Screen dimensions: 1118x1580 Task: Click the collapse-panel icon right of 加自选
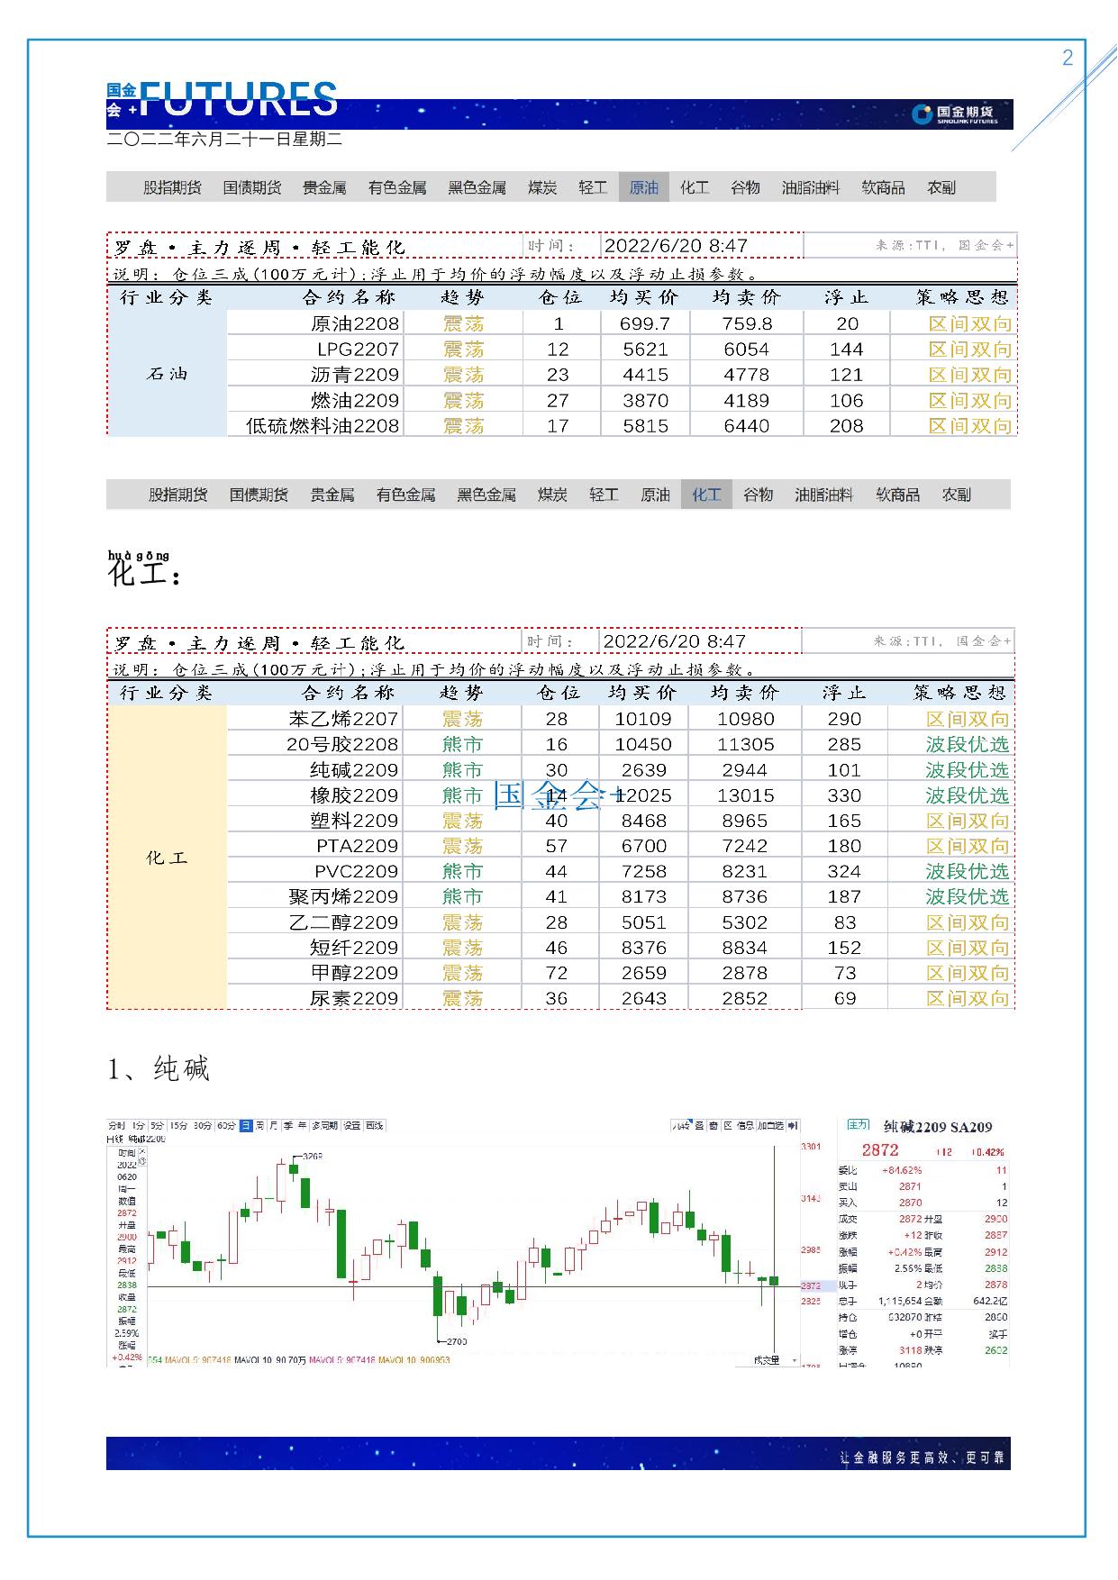[x=793, y=1126]
